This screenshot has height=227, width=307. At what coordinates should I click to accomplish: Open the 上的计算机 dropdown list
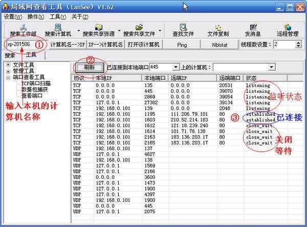point(271,67)
